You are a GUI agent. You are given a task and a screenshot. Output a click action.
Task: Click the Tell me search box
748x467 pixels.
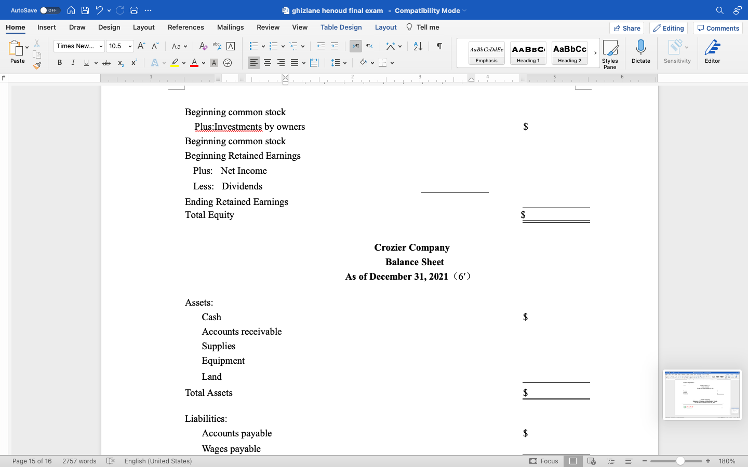click(423, 27)
